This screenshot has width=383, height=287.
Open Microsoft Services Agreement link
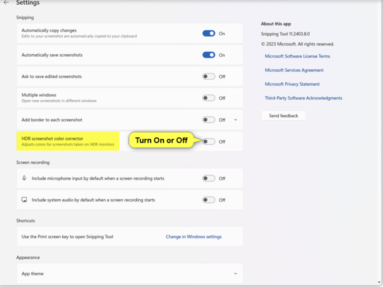(294, 70)
